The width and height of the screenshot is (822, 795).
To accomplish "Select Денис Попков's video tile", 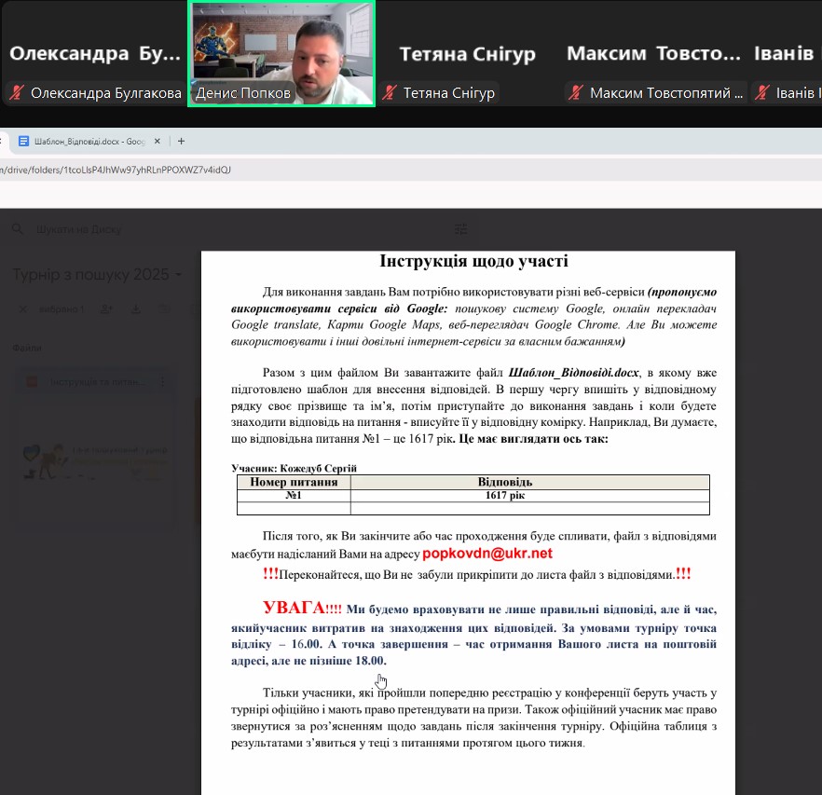I will [x=281, y=53].
